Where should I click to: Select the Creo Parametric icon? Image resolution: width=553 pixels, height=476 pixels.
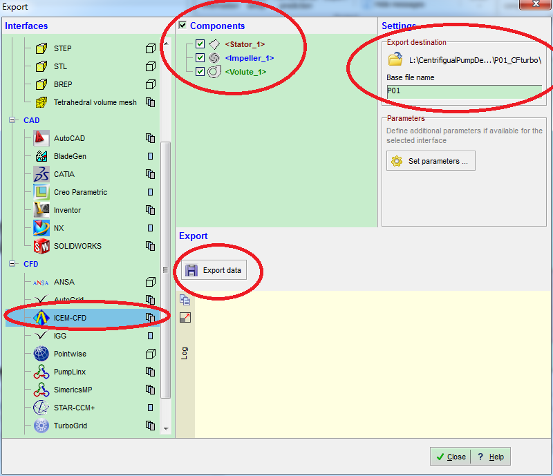pos(41,192)
